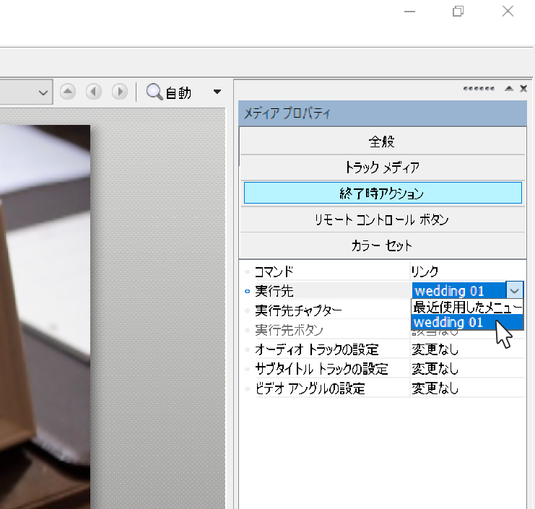Open the 全般 tab
The image size is (535, 509).
point(383,142)
